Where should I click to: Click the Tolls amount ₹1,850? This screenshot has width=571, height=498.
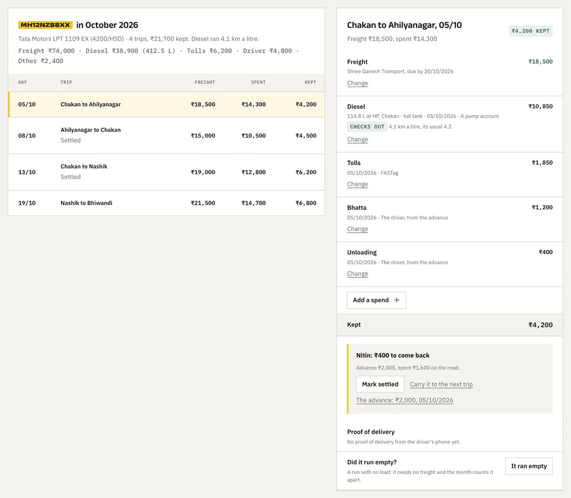542,162
